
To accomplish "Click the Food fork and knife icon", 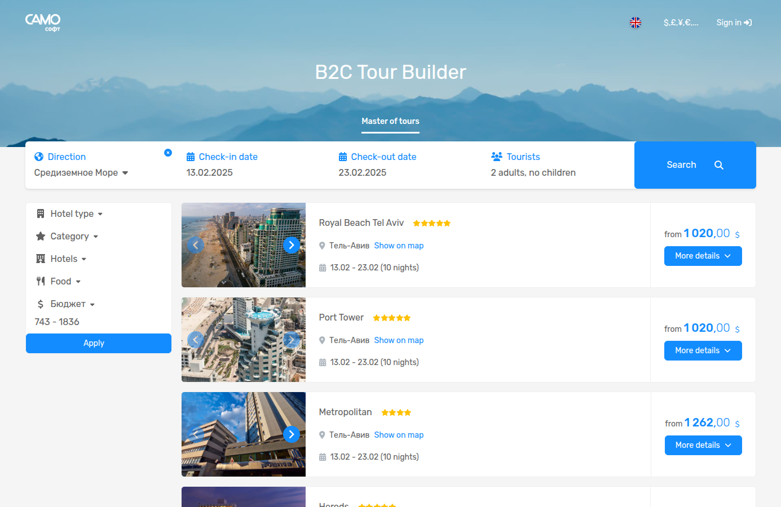I will tap(41, 281).
